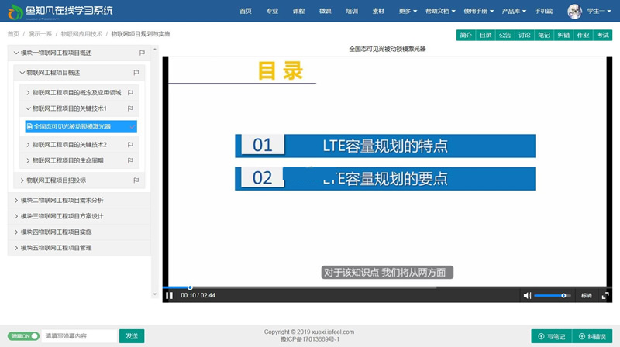Open the 素材 navigation item
The width and height of the screenshot is (620, 347).
[x=378, y=11]
